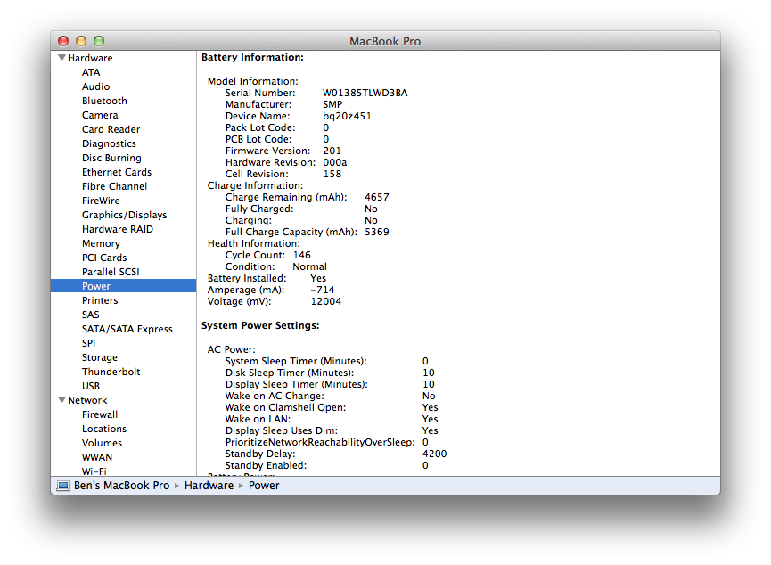Open SATA/SATA Express entry

click(127, 329)
